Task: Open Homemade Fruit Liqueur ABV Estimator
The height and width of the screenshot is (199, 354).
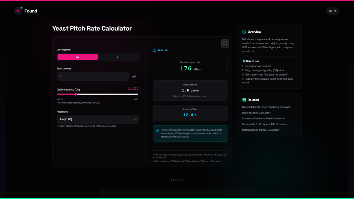Action: 264,124
